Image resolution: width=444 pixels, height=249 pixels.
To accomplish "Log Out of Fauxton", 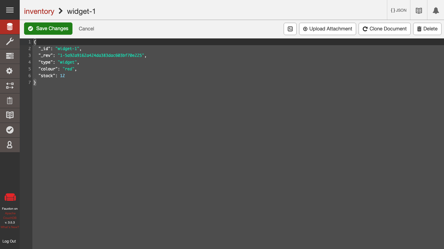I will pos(9,241).
